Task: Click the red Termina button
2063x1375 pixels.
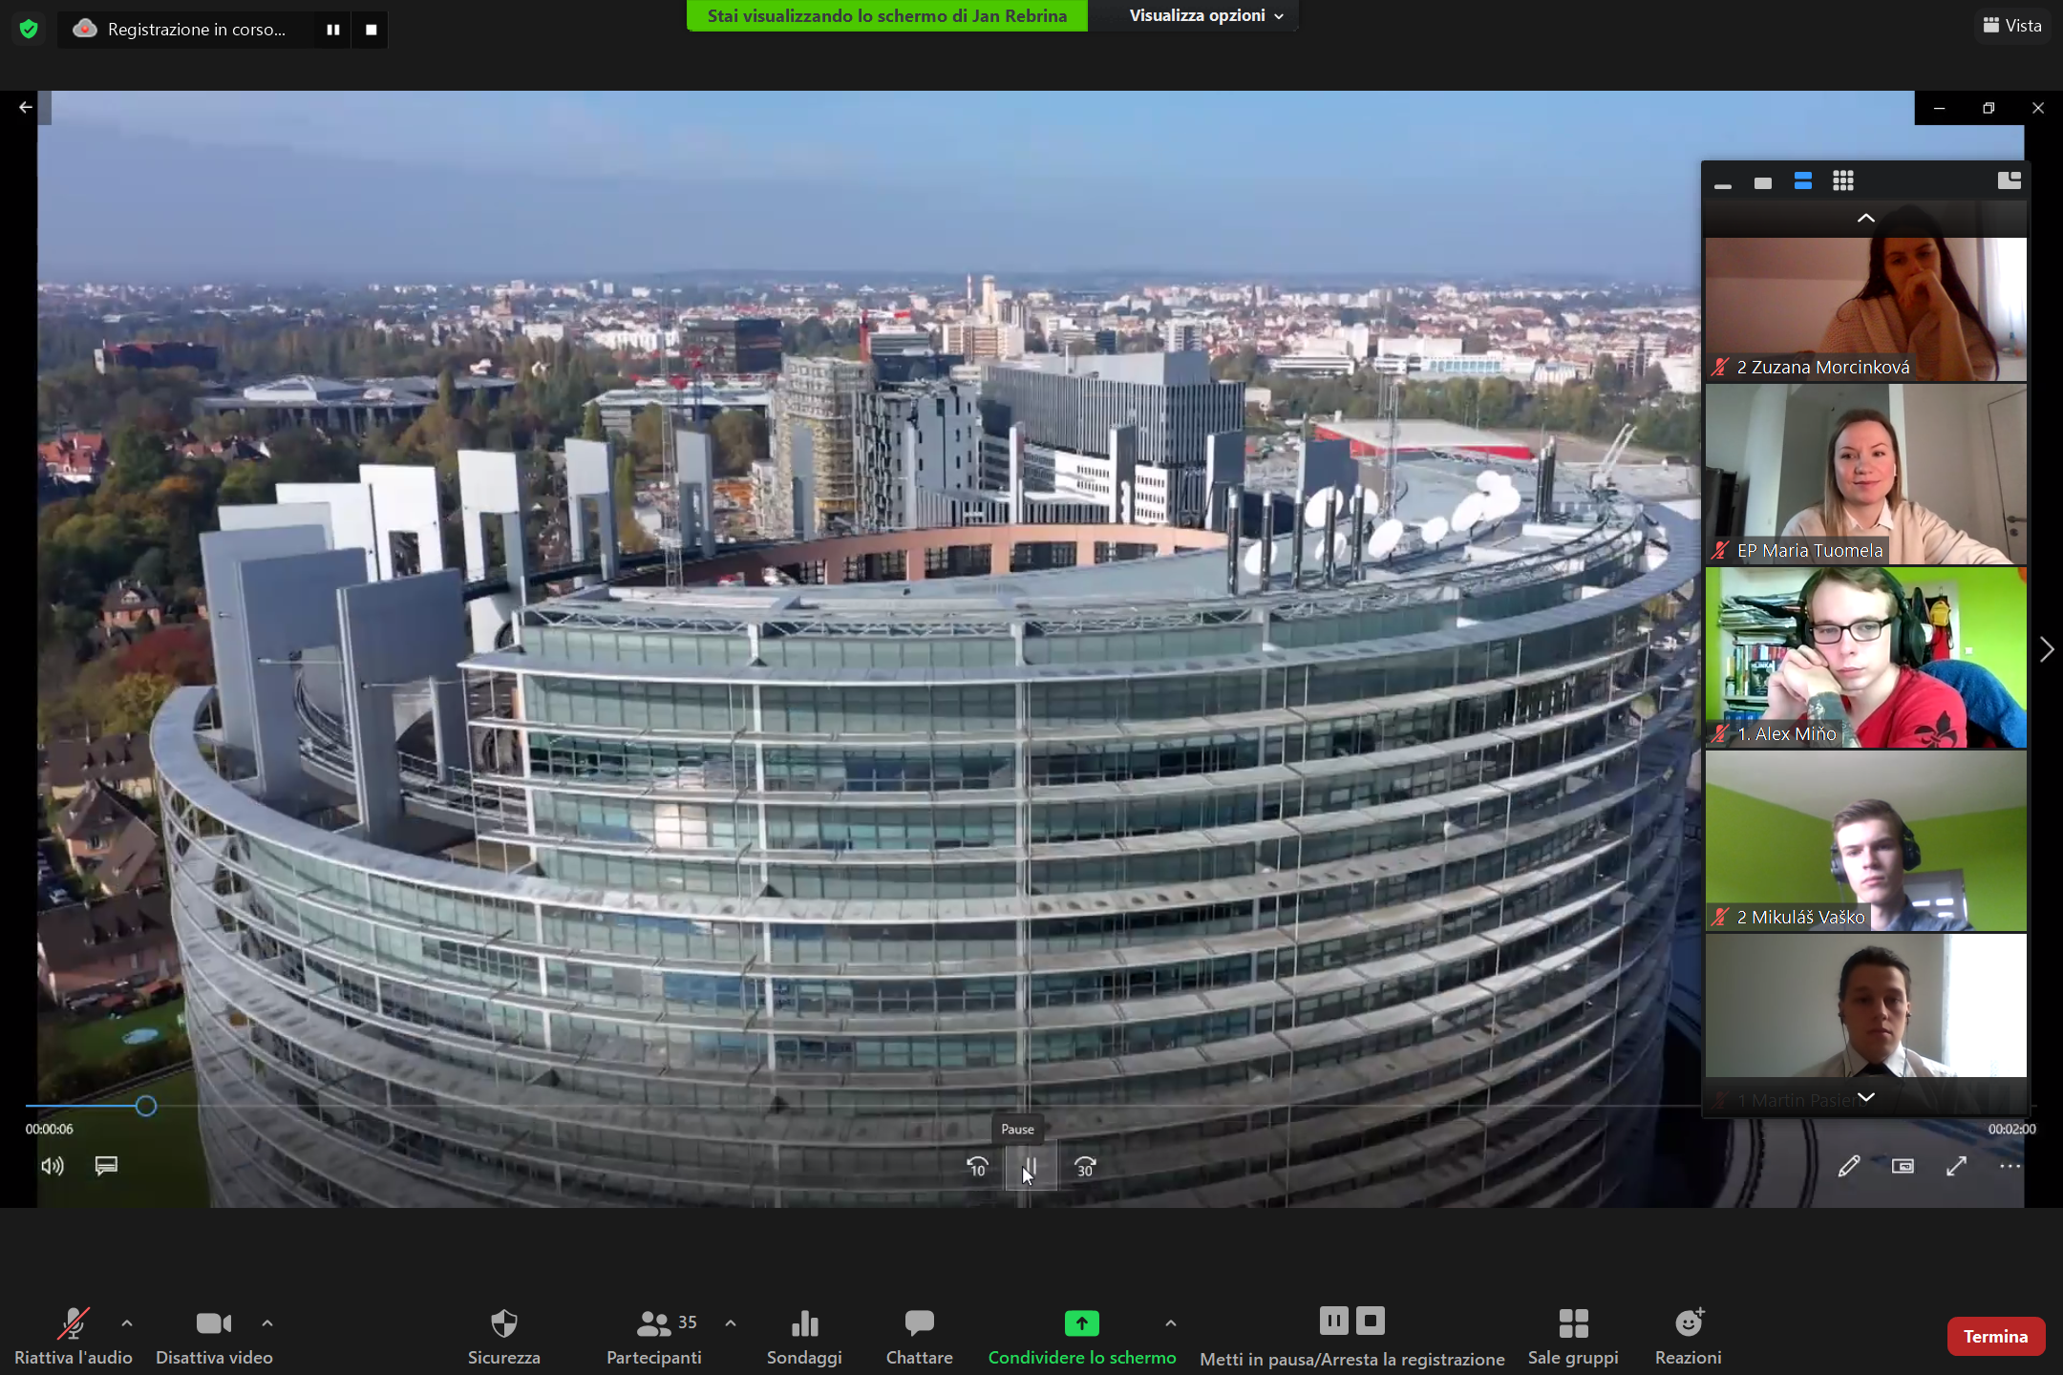Action: (1996, 1337)
